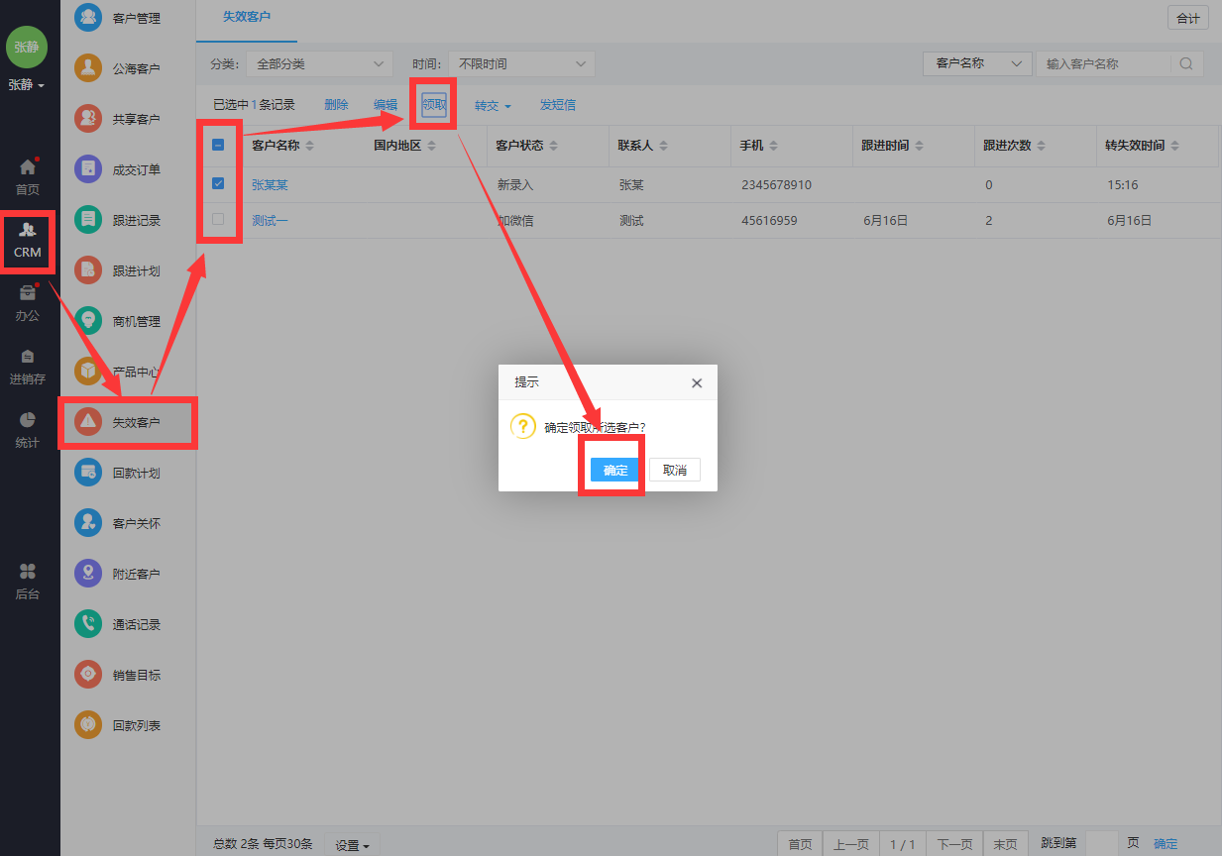Click the 跟进记录 sidebar icon
Viewport: 1222px width, 856px height.
pos(88,220)
